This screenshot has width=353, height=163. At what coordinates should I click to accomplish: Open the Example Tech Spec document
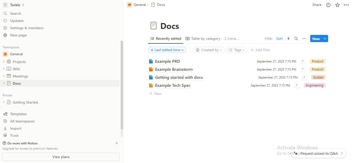tap(173, 86)
